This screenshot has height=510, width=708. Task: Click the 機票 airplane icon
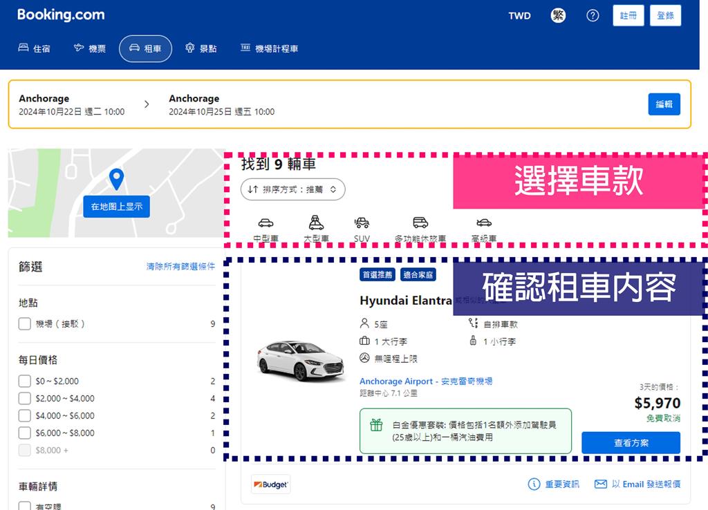(79, 48)
